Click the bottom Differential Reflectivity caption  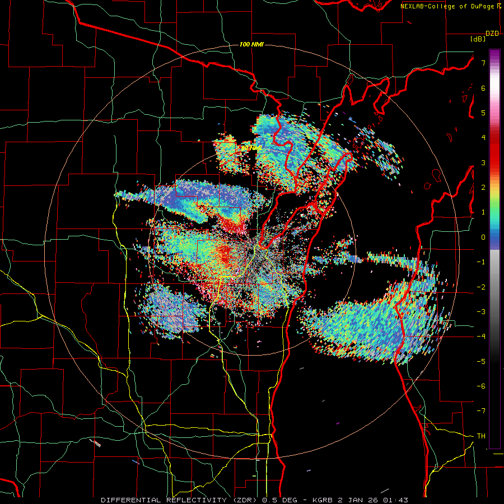point(254,500)
